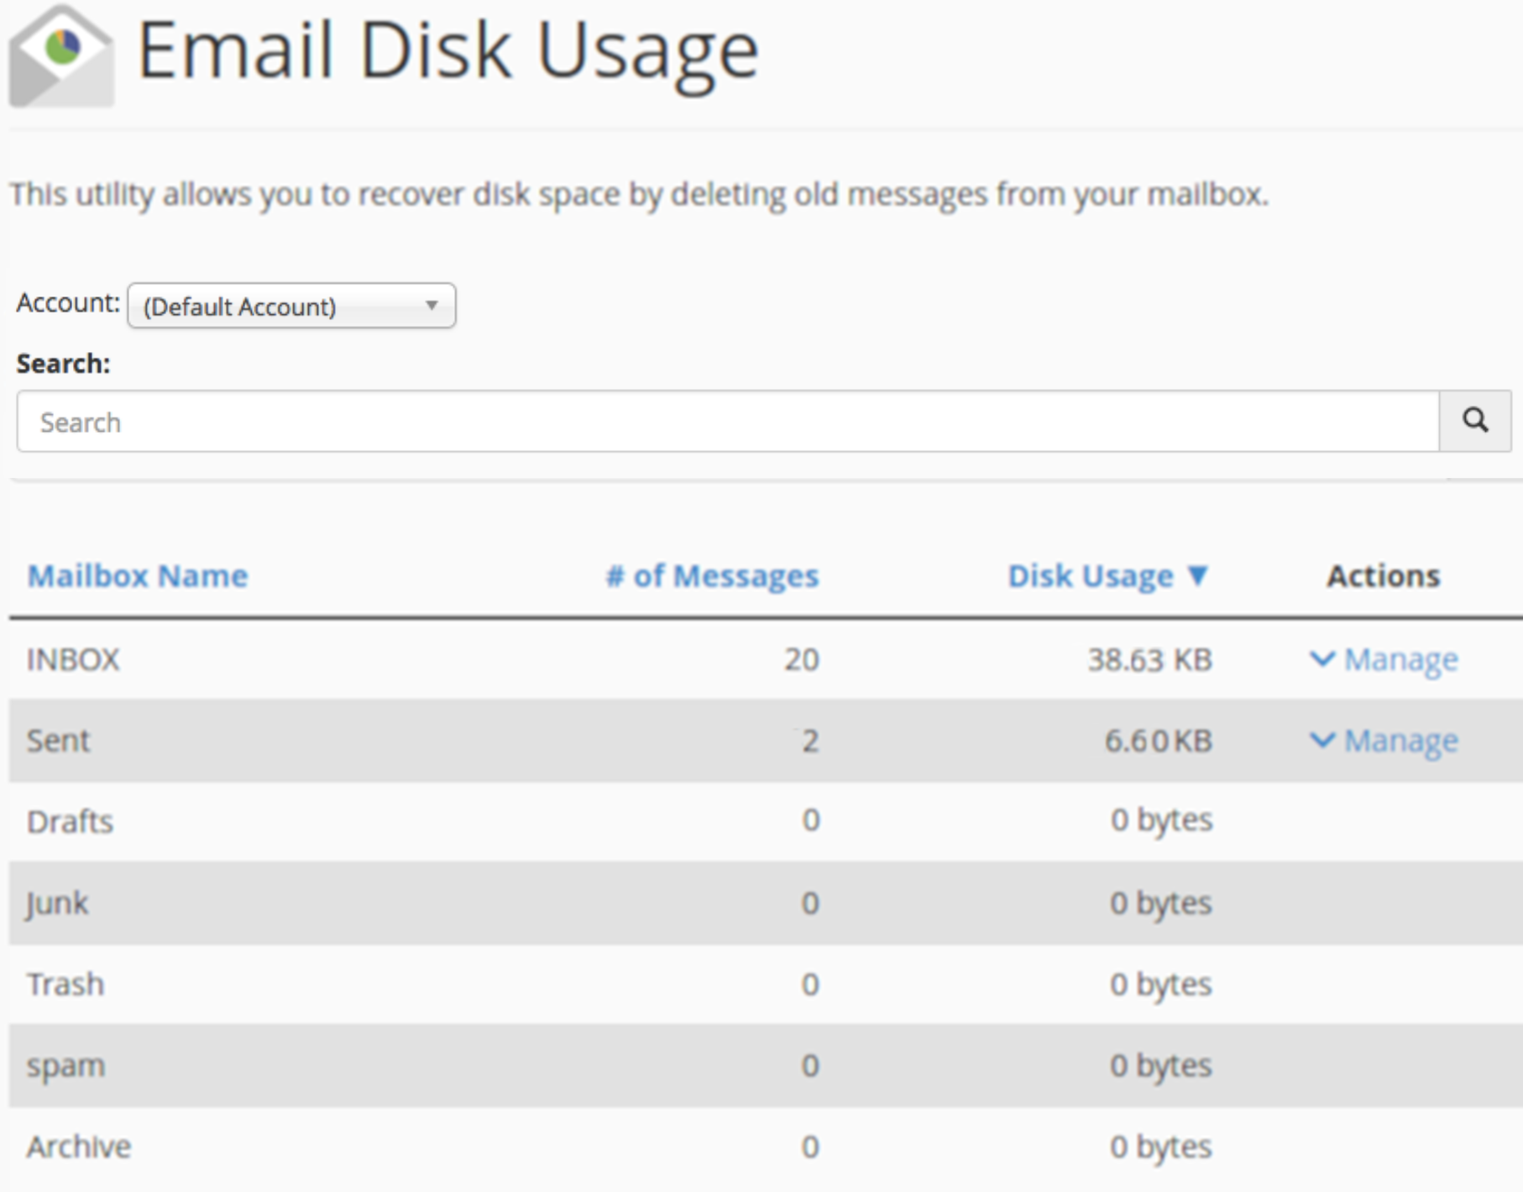This screenshot has width=1523, height=1192.
Task: Select the INBOX mailbox row
Action: (73, 660)
